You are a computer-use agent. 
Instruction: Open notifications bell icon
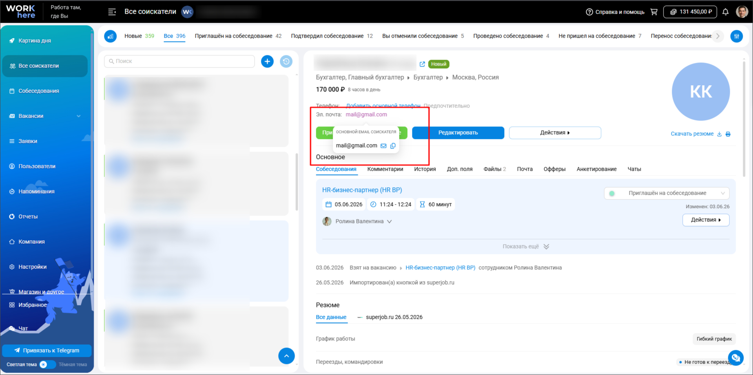point(726,12)
